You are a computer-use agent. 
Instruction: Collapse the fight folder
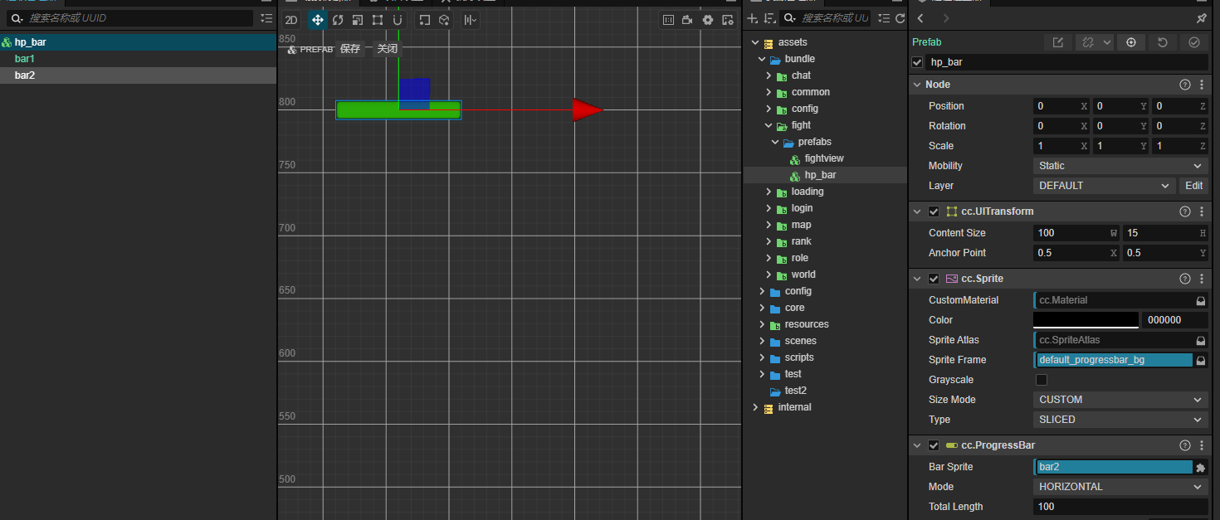coord(769,125)
